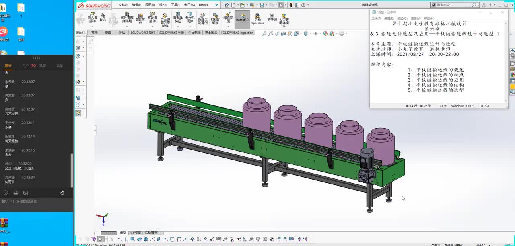The height and width of the screenshot is (246, 515).
Task: Click the Open file icon
Action: (242, 5)
